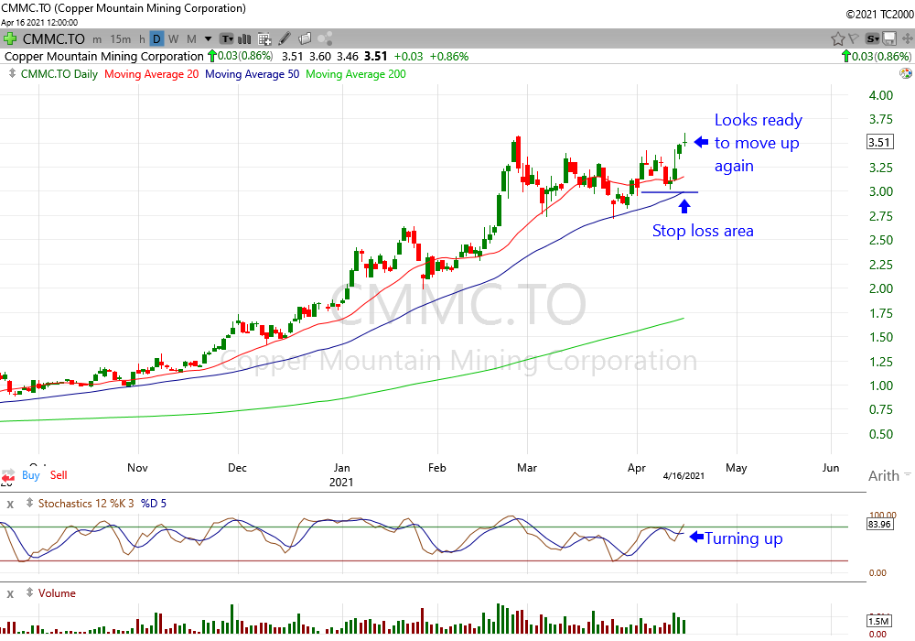Select the pencil drawing tools icon
915x641 pixels.
click(x=285, y=39)
